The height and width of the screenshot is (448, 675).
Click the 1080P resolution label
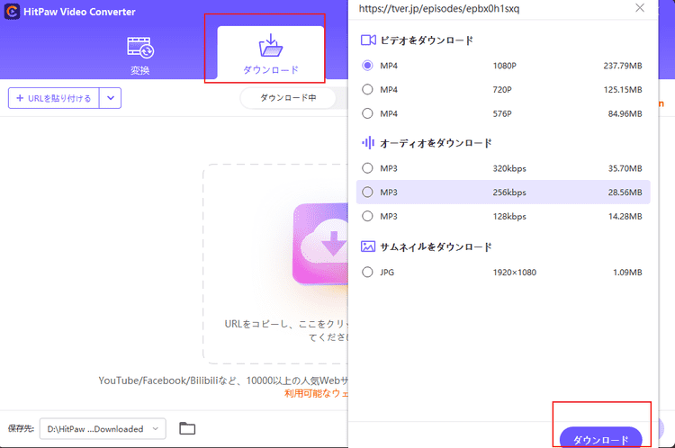pos(505,66)
